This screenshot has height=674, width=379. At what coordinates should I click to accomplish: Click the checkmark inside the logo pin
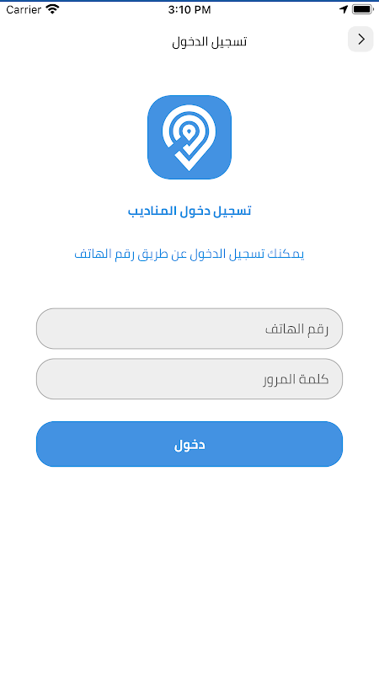click(188, 149)
